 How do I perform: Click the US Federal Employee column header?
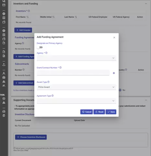point(98,17)
